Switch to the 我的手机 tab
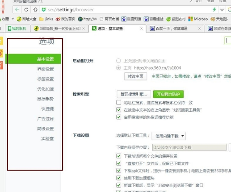This screenshot has width=231, height=192. tap(17, 29)
